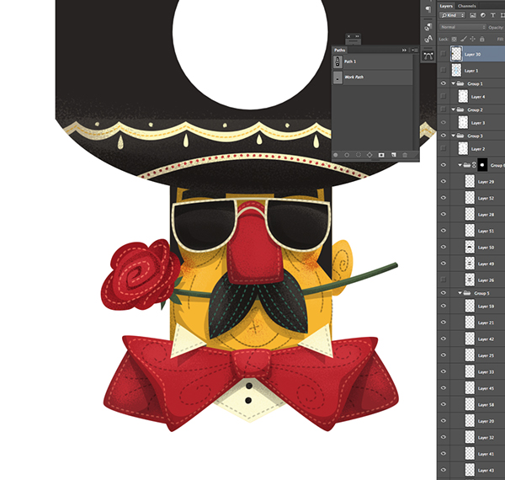Screen dimensions: 505x480
Task: Switch to the Channels tab
Action: [x=466, y=6]
